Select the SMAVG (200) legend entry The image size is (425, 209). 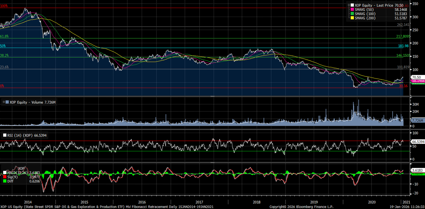tap(366, 18)
